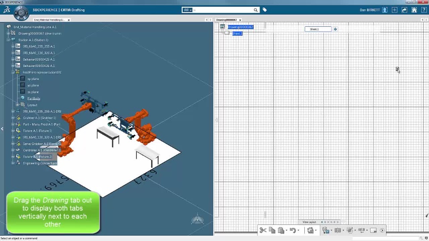Click inside the top search field

point(223,10)
